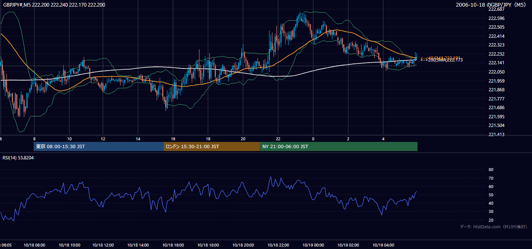Click the 10/19 00:00 date label
The height and width of the screenshot is (249, 532).
[313, 245]
